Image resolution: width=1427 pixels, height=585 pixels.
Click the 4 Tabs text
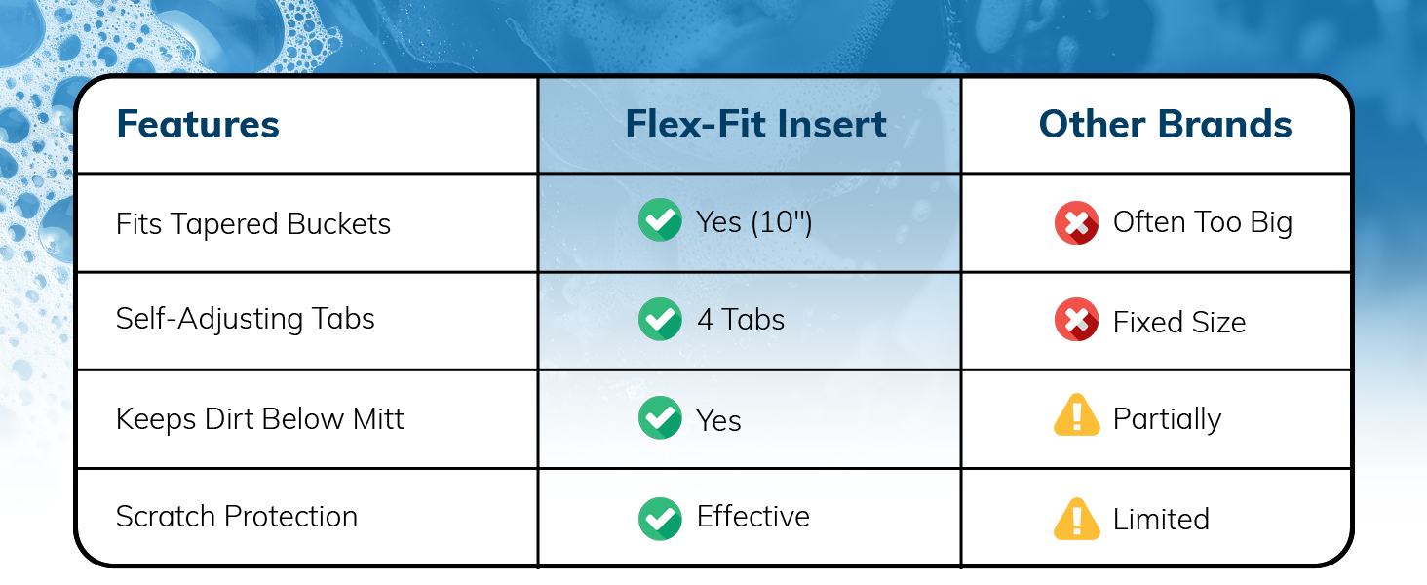(x=741, y=320)
